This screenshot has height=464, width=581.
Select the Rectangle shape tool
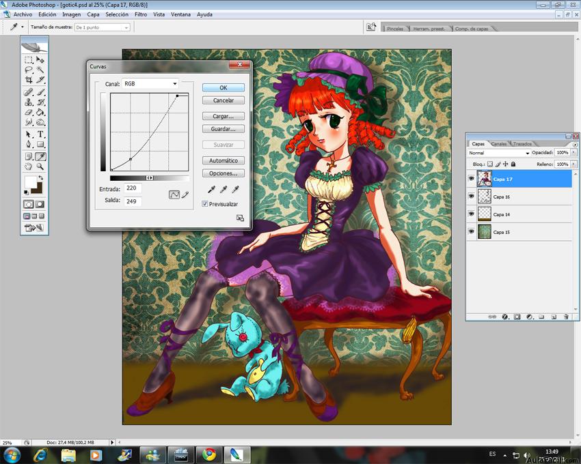click(x=40, y=144)
